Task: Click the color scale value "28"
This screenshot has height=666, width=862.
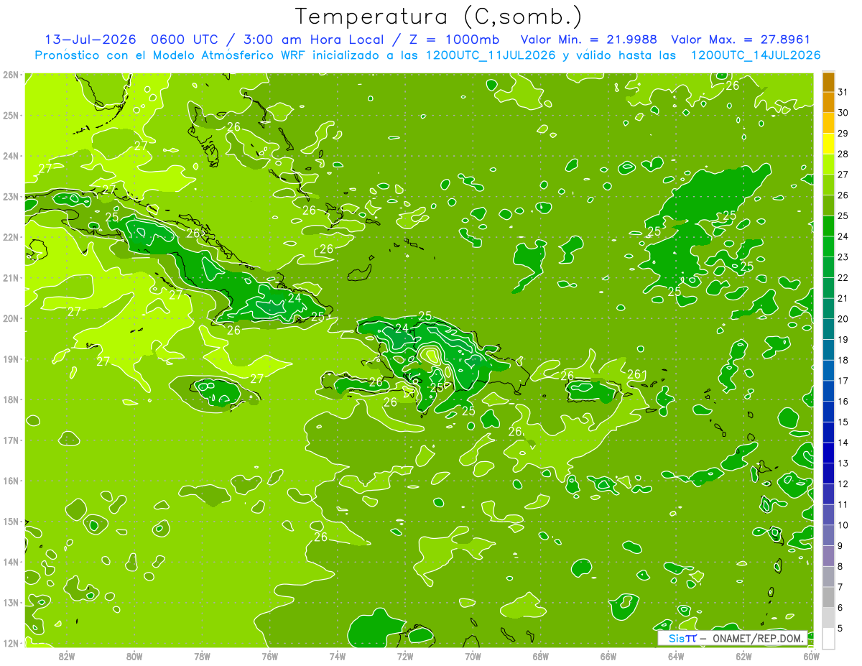Action: click(x=843, y=154)
